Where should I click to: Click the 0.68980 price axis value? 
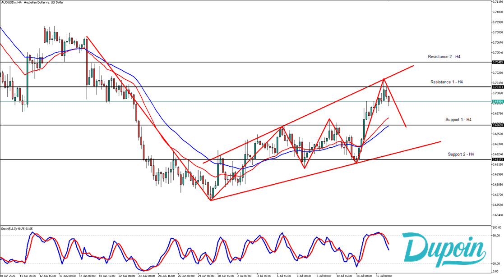click(499, 174)
